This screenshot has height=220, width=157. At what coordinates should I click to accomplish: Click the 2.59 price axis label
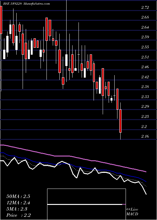click(145, 37)
